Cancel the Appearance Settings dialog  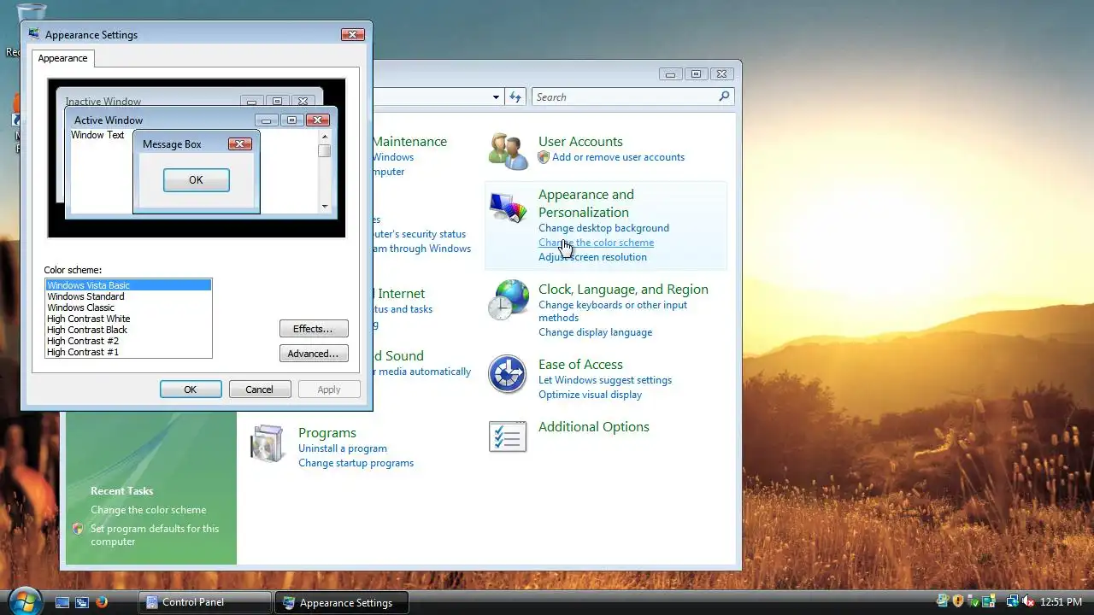(x=259, y=389)
